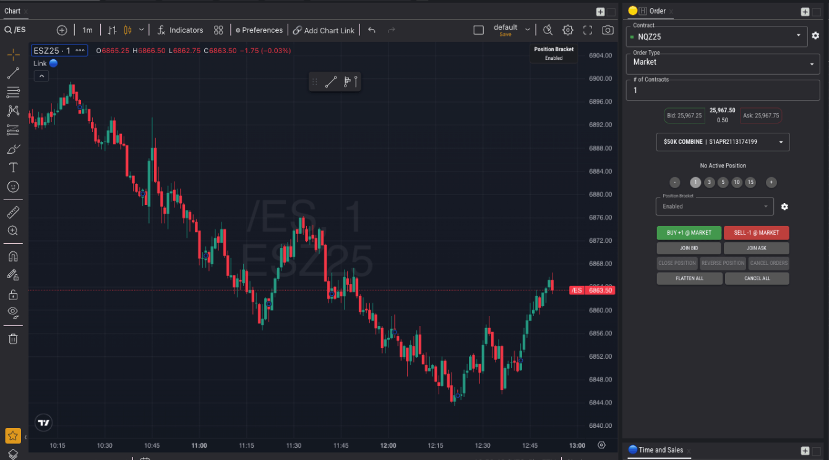
Task: Click the /ES symbol search field
Action: (x=15, y=30)
